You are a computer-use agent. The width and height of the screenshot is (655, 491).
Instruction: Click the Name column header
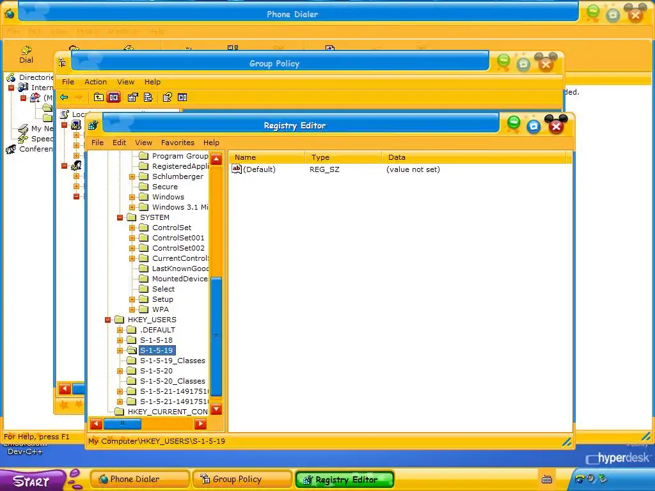[x=267, y=157]
